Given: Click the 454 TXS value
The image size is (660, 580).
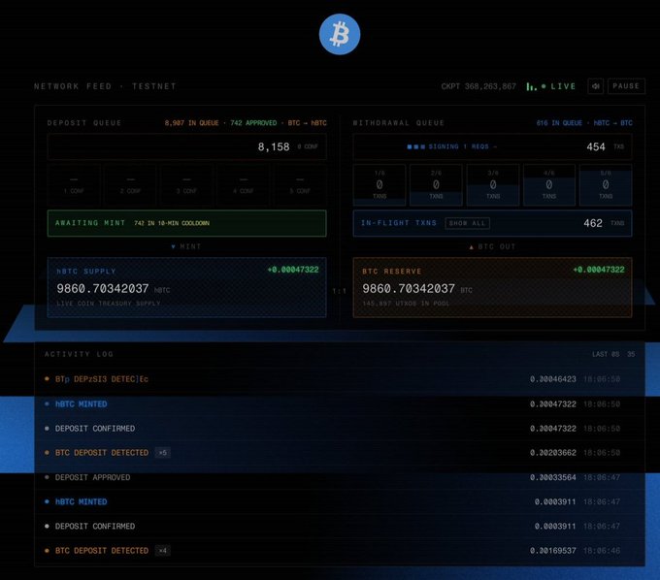Looking at the screenshot, I should tap(606, 146).
